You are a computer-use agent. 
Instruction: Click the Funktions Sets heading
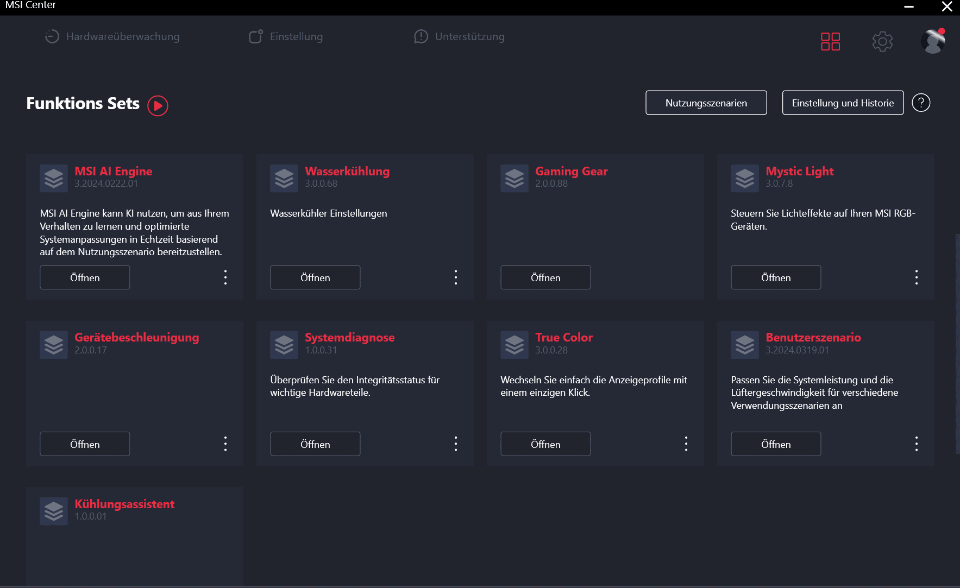pyautogui.click(x=83, y=104)
